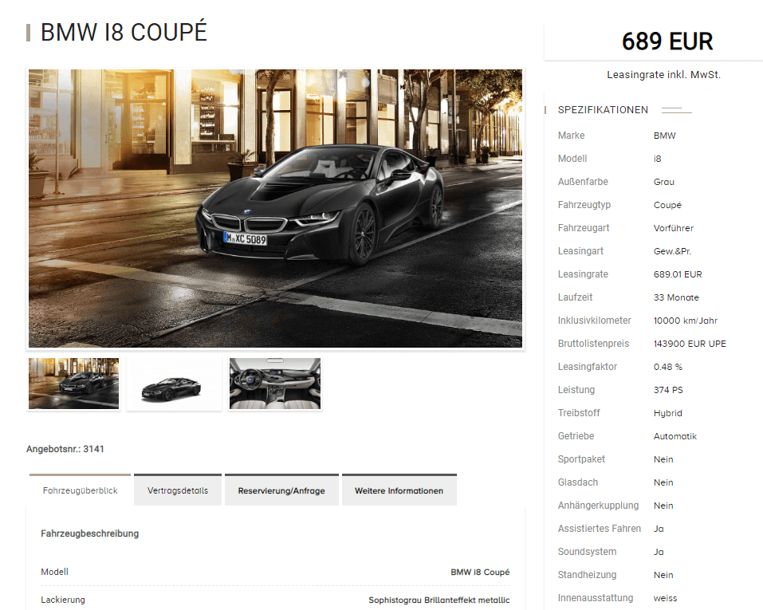
Task: Click the Standheizung label
Action: pos(587,574)
